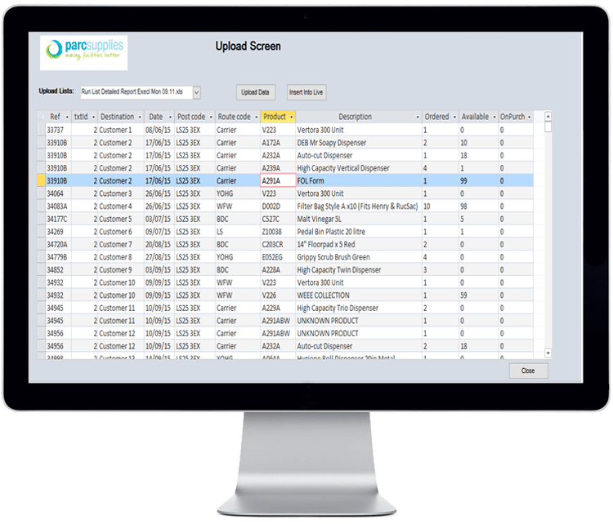Click 'High Capacity Trio Dispenser' cell
Image resolution: width=613 pixels, height=524 pixels.
[359, 308]
